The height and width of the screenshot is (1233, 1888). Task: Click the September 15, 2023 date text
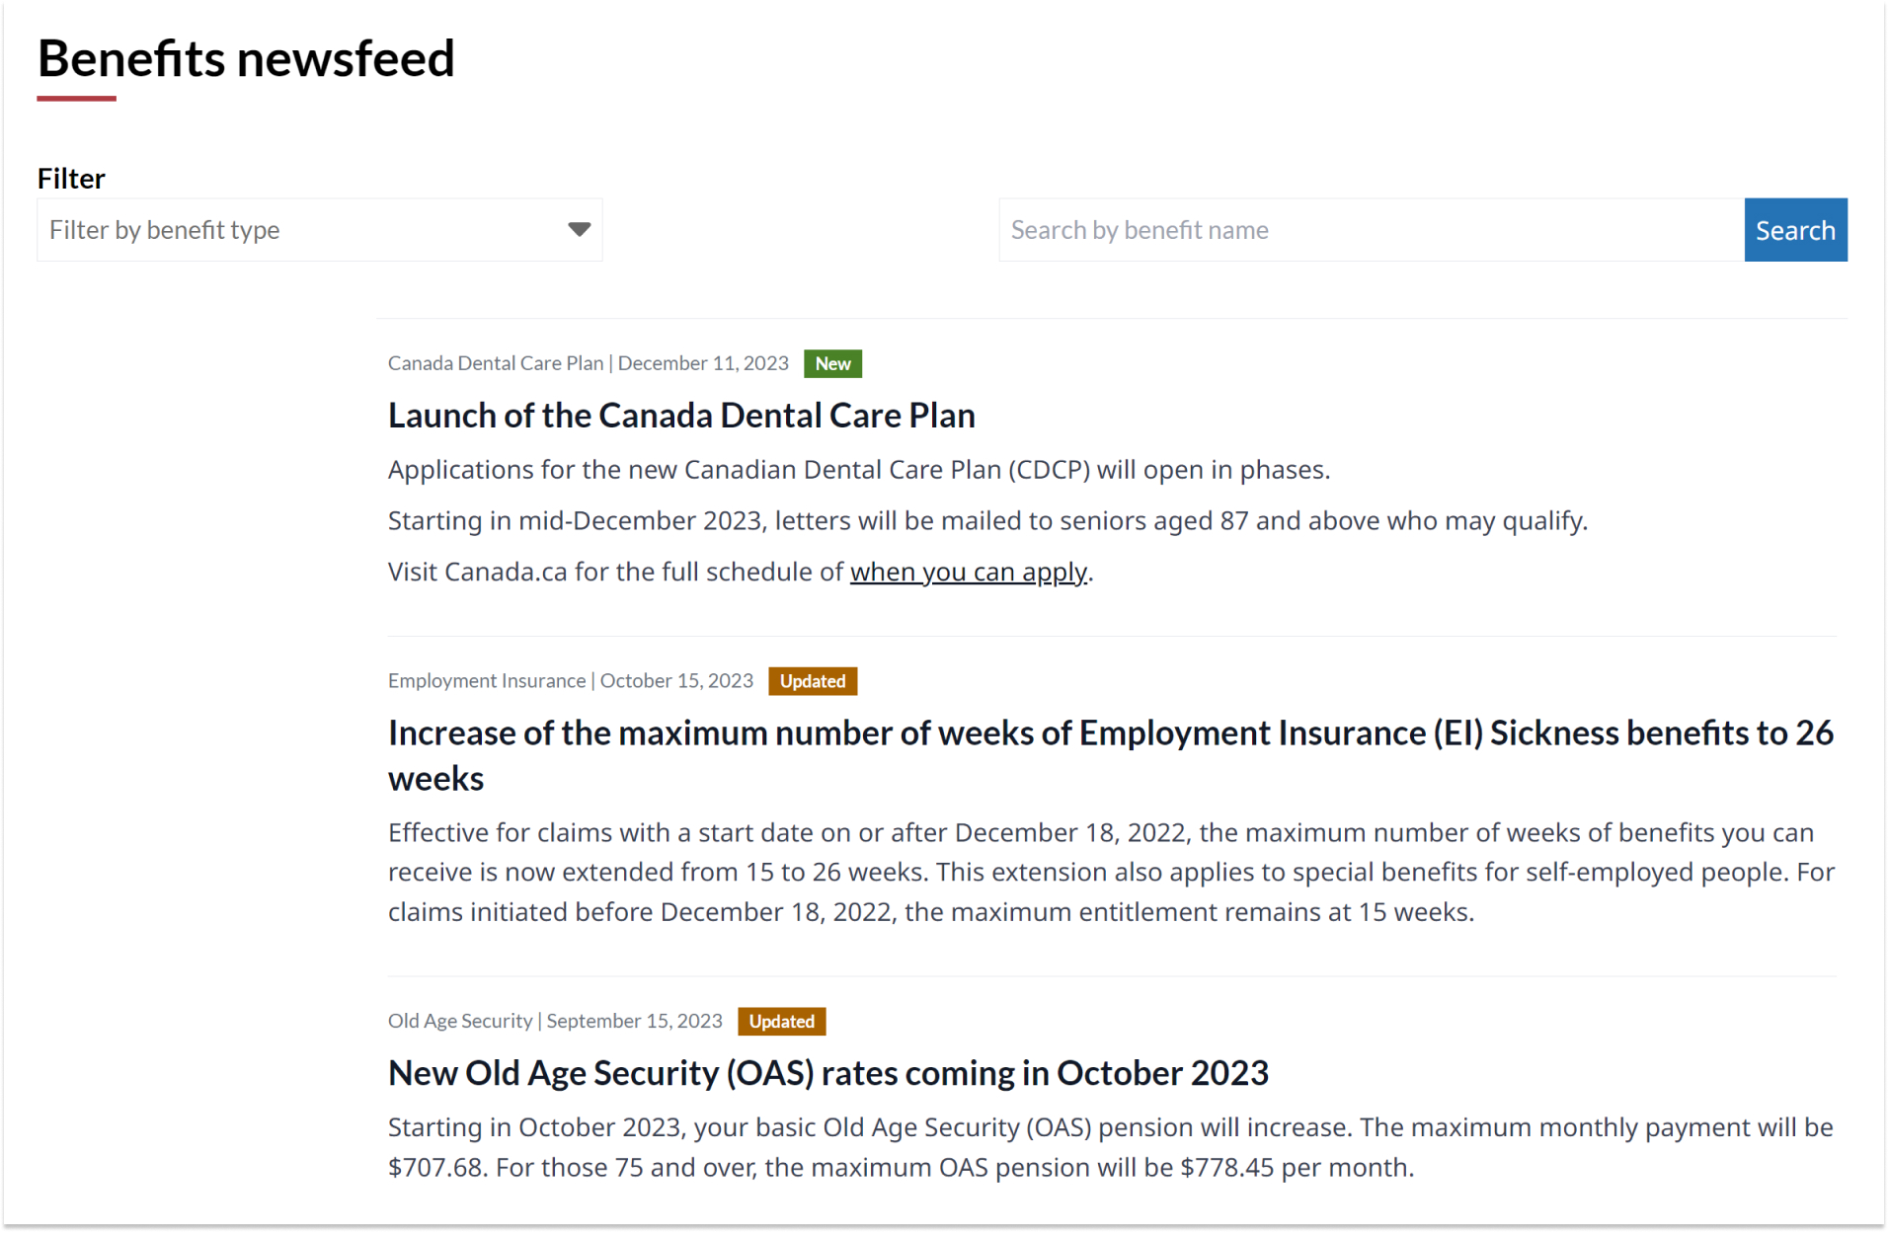[634, 1022]
